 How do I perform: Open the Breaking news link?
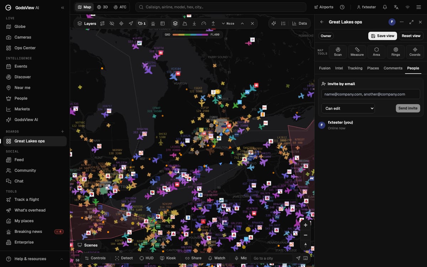[x=35, y=231]
